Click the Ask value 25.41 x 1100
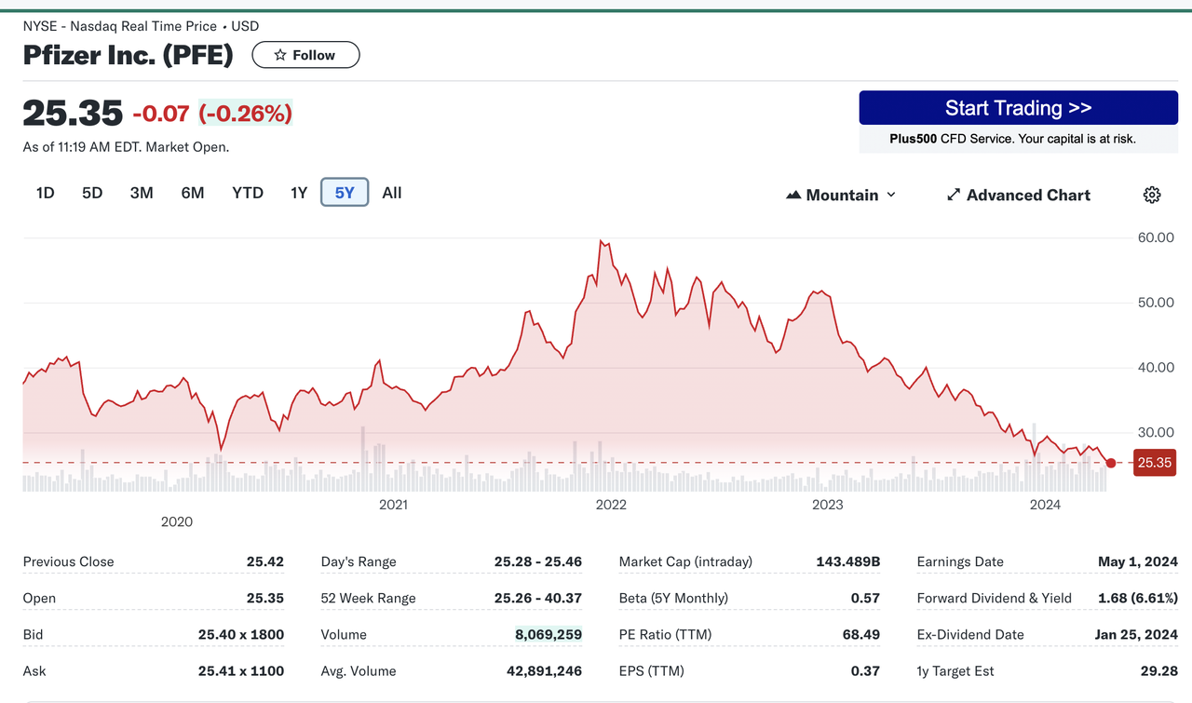The image size is (1192, 703). (x=241, y=670)
